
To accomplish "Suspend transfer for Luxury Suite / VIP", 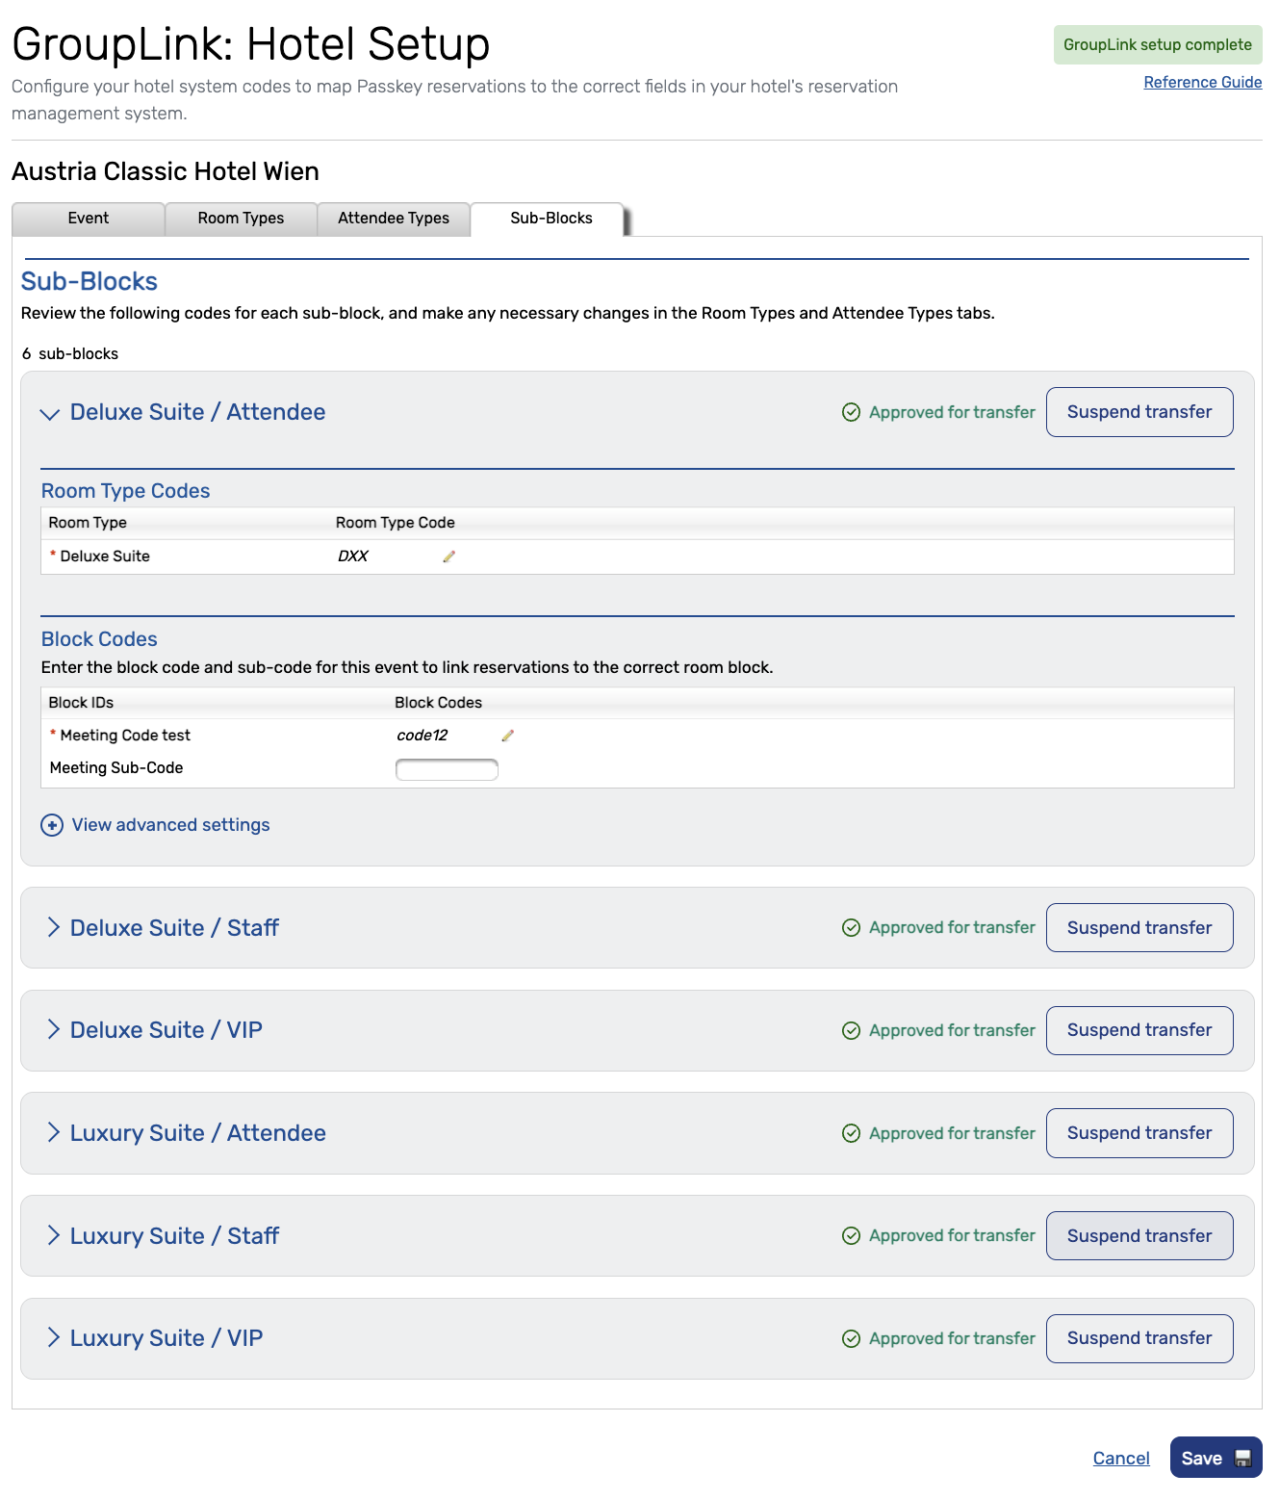I will pos(1139,1338).
